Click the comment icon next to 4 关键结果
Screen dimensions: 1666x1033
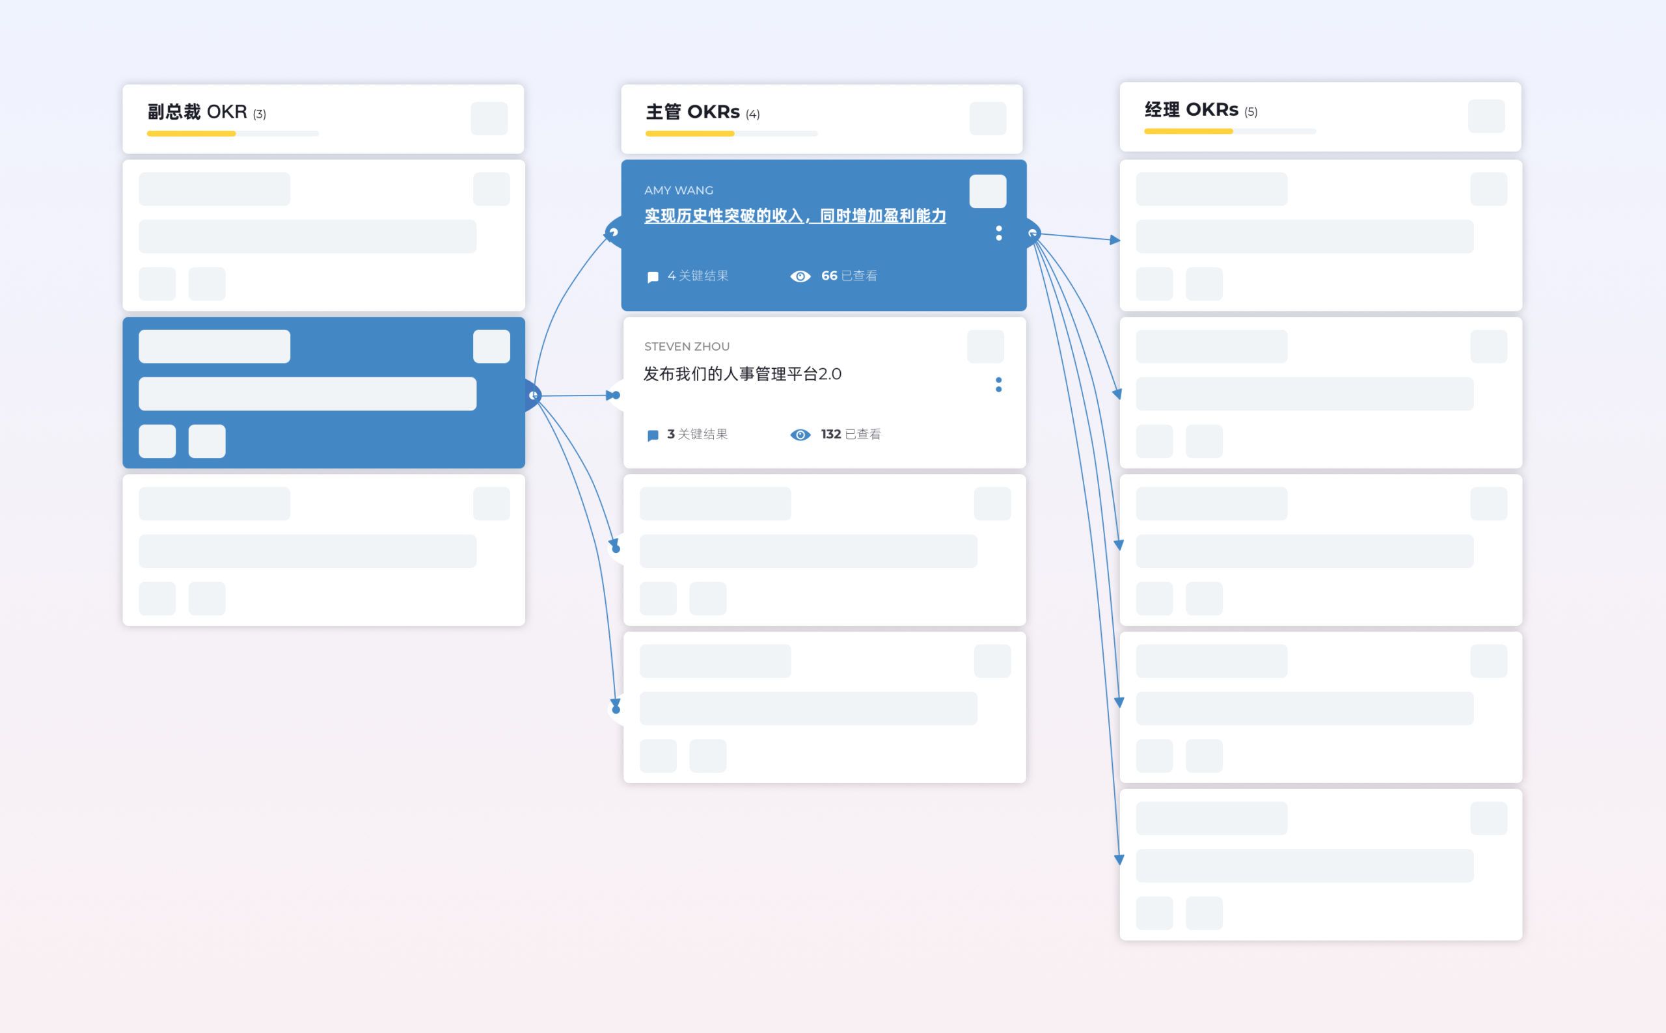[x=653, y=276]
